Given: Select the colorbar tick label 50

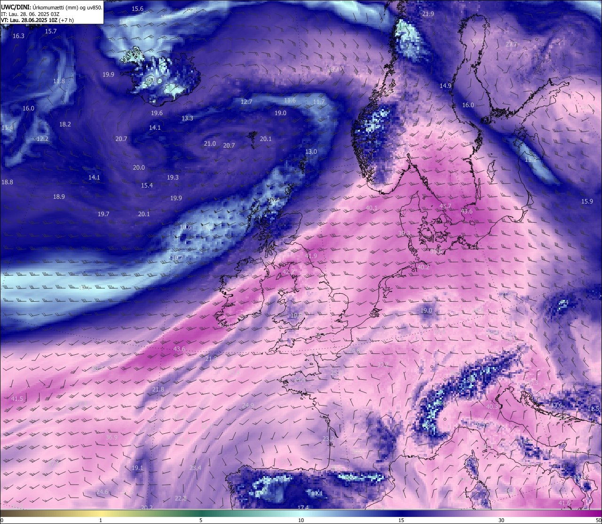Looking at the screenshot, I should [598, 520].
